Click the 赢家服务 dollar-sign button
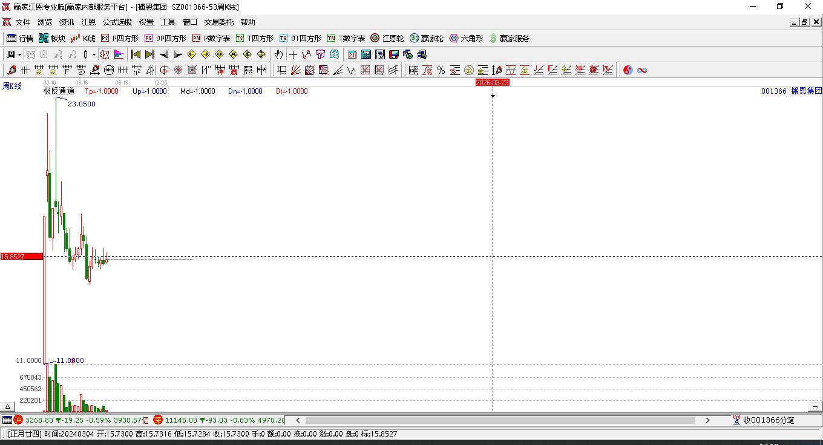 pos(509,38)
